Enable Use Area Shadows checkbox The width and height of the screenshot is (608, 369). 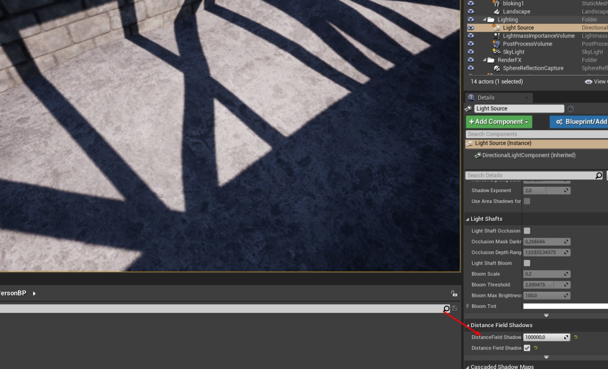click(x=527, y=201)
